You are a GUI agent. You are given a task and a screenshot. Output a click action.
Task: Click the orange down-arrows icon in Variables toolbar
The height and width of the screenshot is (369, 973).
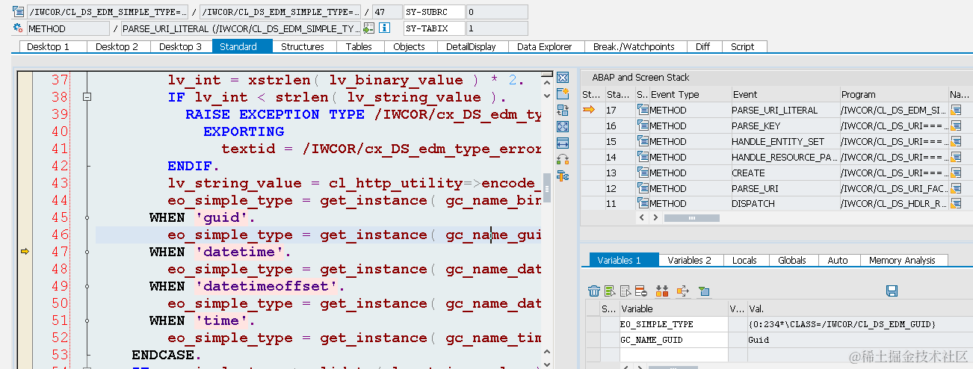coord(662,291)
